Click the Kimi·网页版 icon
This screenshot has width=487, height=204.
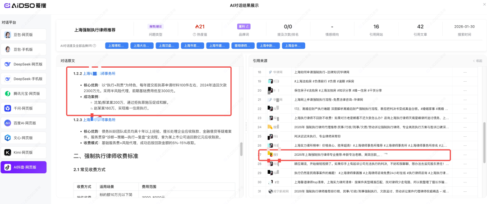click(x=8, y=153)
